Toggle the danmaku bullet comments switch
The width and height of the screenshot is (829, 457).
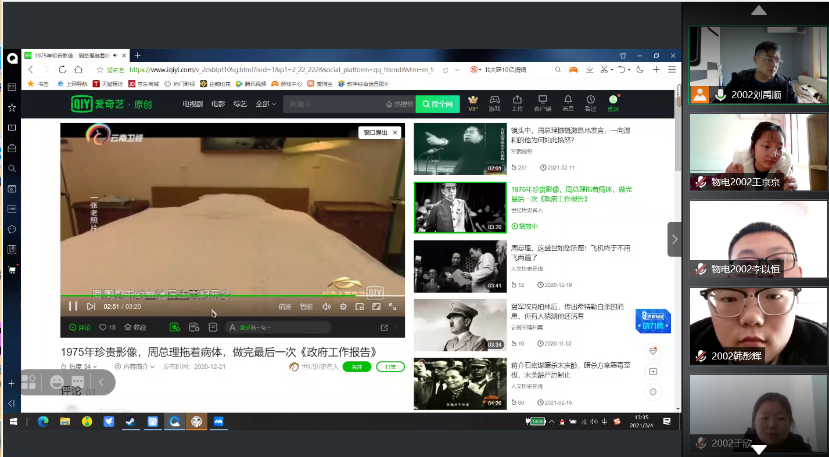click(x=175, y=328)
